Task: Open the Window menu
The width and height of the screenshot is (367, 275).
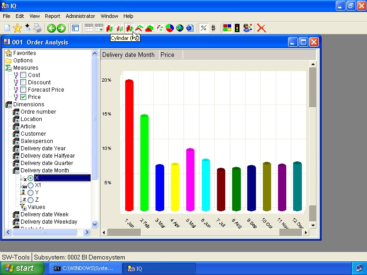Action: pyautogui.click(x=109, y=16)
